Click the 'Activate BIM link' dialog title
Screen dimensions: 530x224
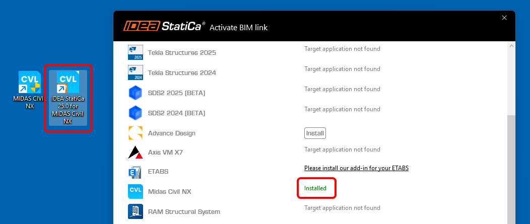point(239,27)
